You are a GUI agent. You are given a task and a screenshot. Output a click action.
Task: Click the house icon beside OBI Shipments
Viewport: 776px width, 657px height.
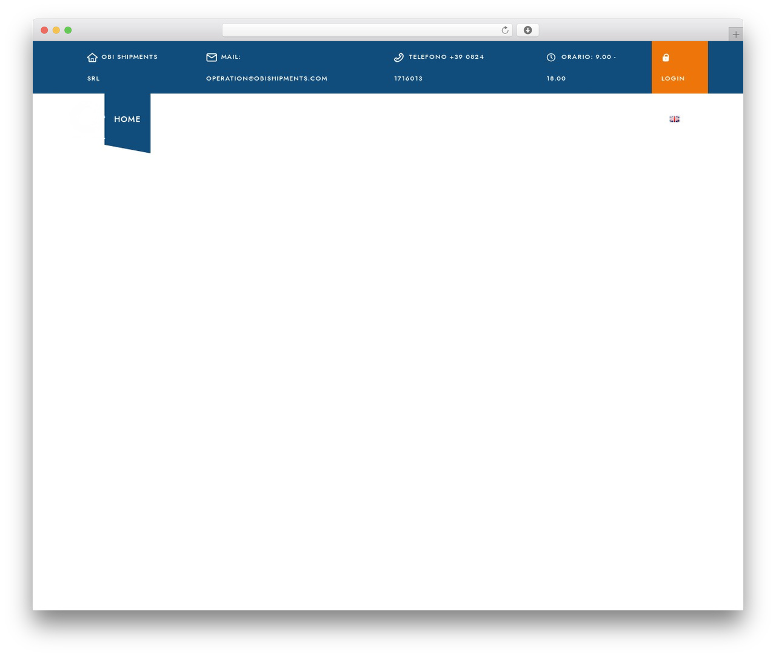pyautogui.click(x=92, y=57)
